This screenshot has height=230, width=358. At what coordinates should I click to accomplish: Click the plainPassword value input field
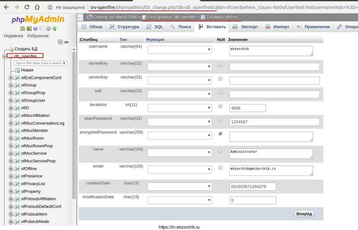tap(274, 122)
